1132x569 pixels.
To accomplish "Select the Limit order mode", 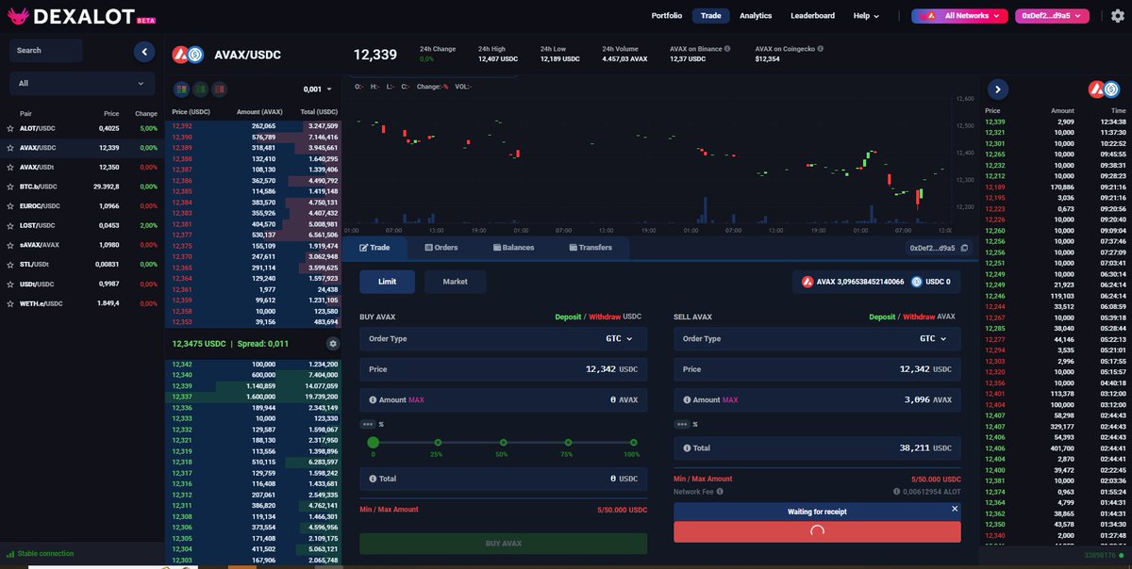I will click(x=387, y=282).
